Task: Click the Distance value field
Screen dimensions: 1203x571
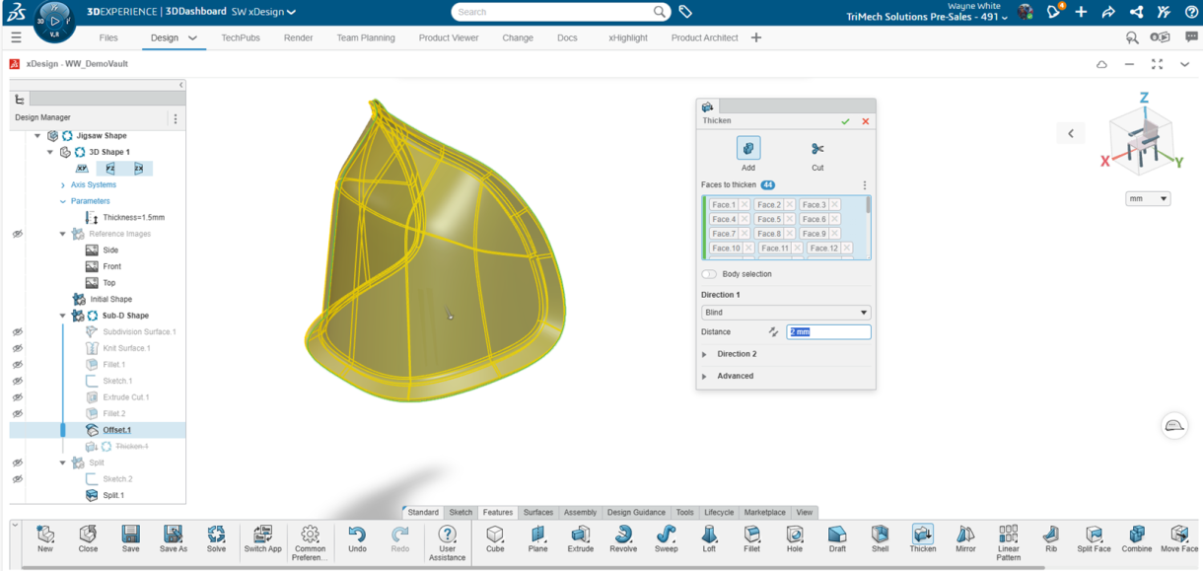Action: click(828, 332)
